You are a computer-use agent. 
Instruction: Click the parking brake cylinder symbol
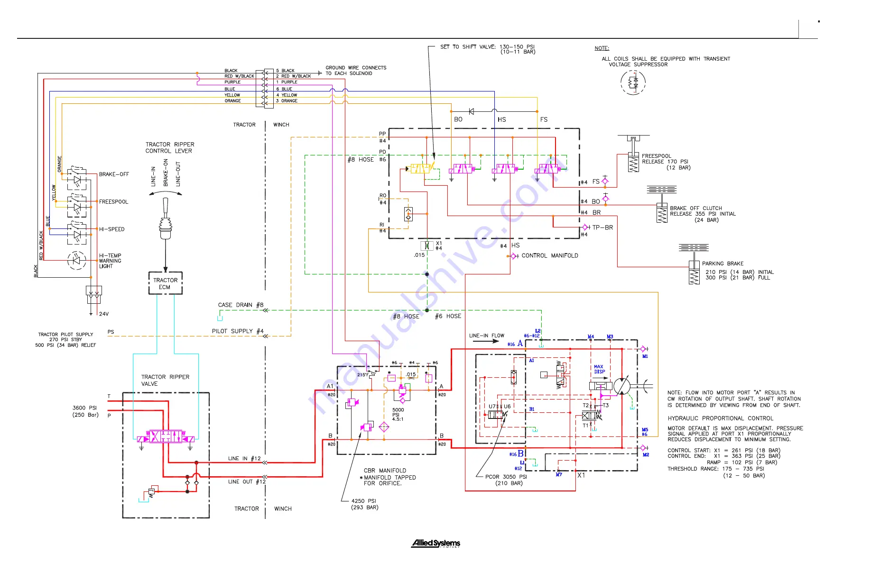[x=694, y=264]
